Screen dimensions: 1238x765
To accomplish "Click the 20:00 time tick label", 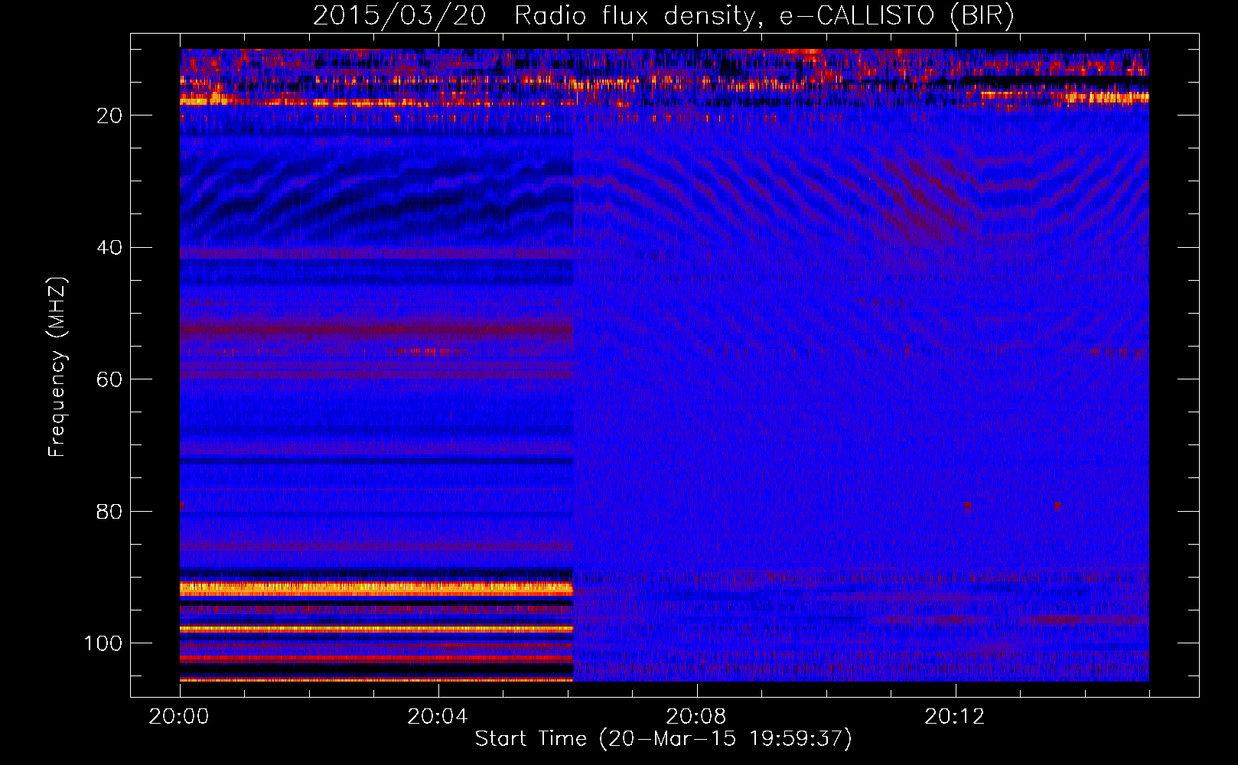I will click(x=179, y=717).
